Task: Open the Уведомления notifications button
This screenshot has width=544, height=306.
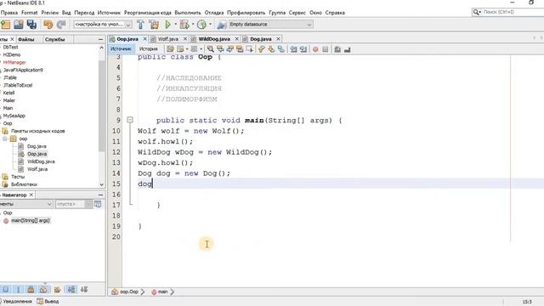Action: [x=15, y=302]
